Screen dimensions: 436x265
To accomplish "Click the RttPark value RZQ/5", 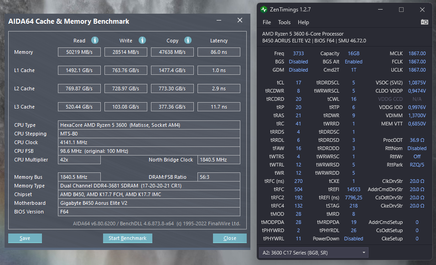I will [x=417, y=165].
